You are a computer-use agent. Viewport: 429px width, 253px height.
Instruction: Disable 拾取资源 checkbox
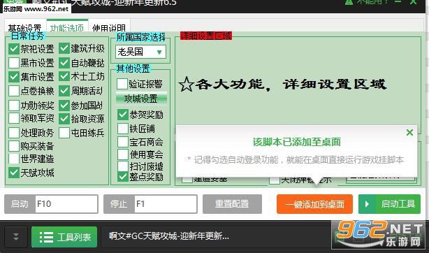64,118
